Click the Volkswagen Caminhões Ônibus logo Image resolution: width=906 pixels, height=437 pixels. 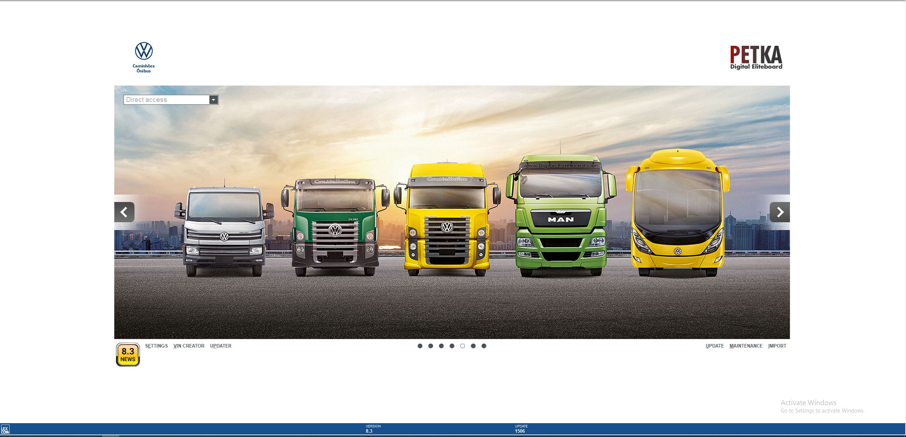click(x=144, y=58)
